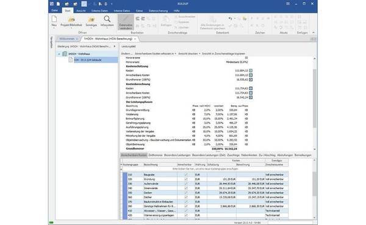Toggle Anrechenbar checkbox for 360 Dächer
This screenshot has width=366, height=225.
pos(186,197)
